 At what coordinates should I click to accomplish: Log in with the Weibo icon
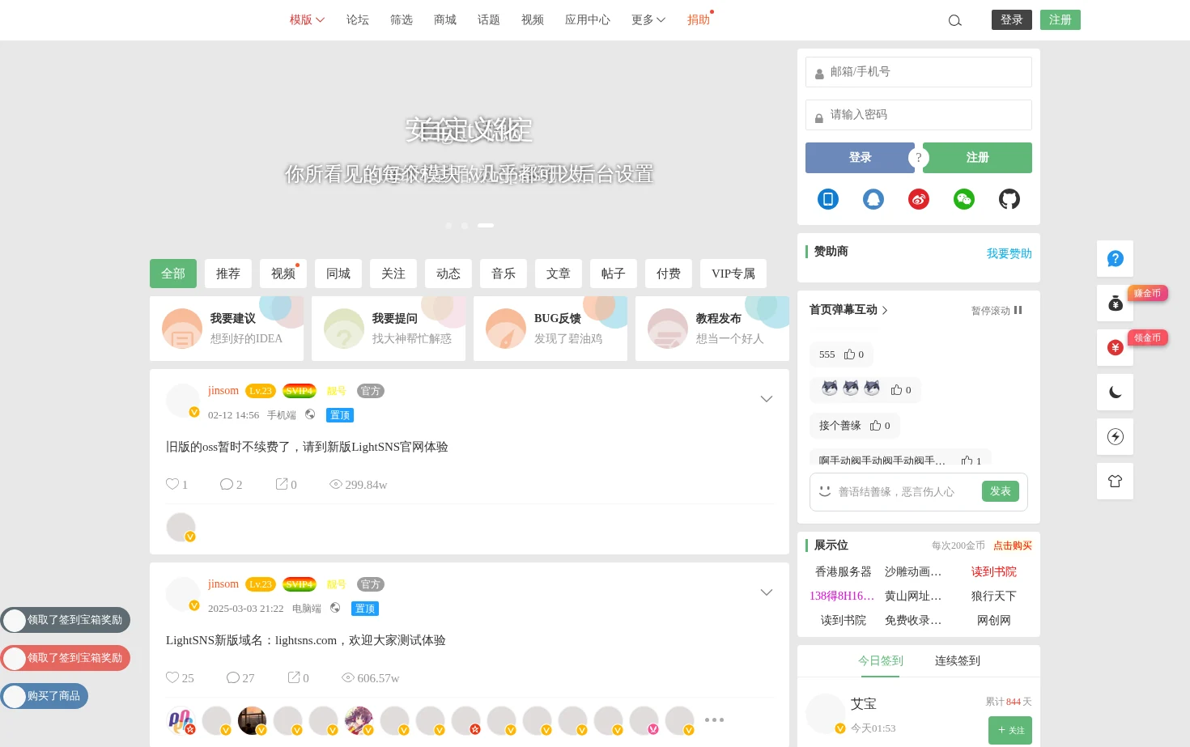pyautogui.click(x=919, y=199)
